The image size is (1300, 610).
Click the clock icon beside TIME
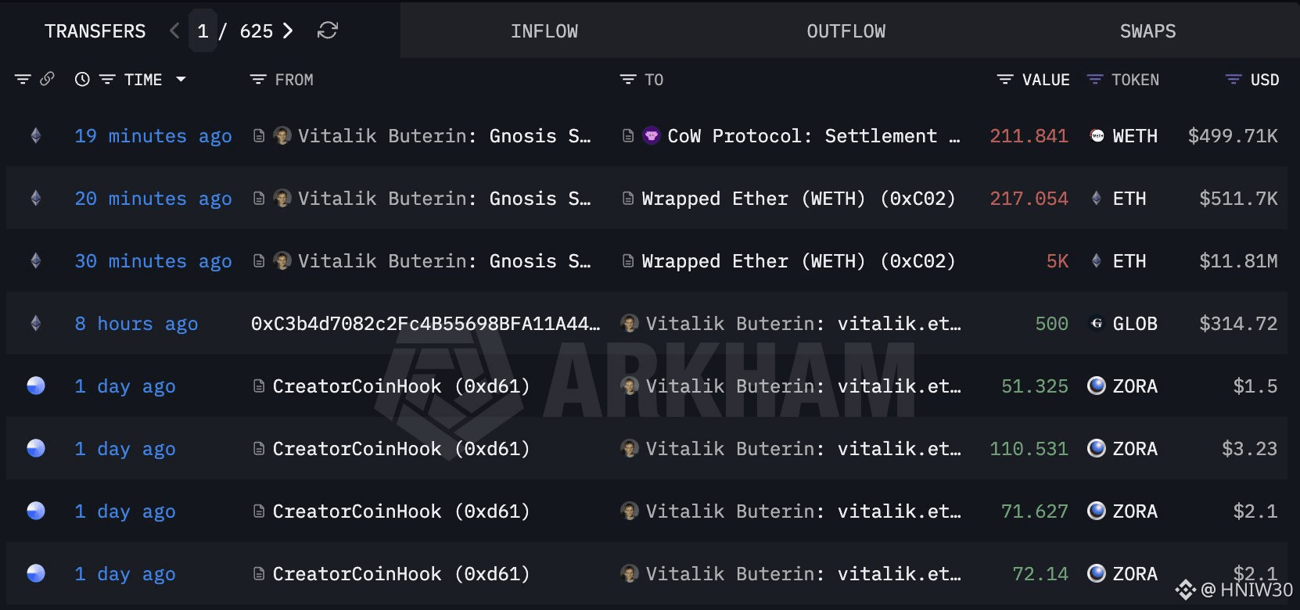(82, 79)
